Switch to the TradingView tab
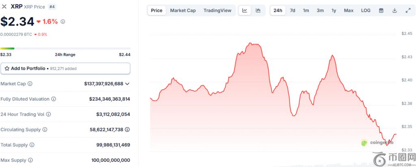 pyautogui.click(x=217, y=11)
